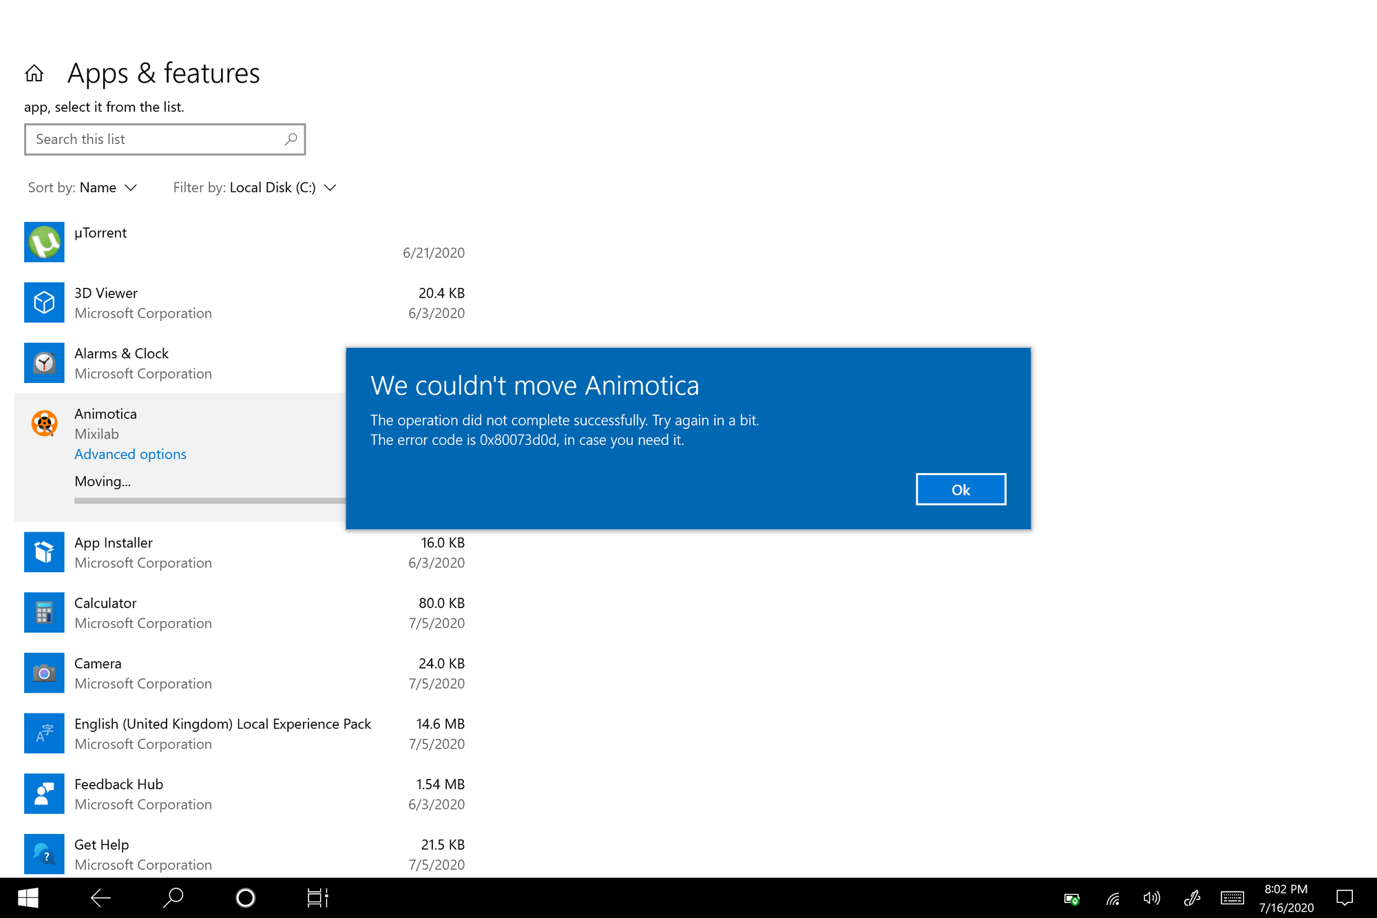Select the µTorrent list entry name
The image size is (1377, 918).
[x=101, y=233]
